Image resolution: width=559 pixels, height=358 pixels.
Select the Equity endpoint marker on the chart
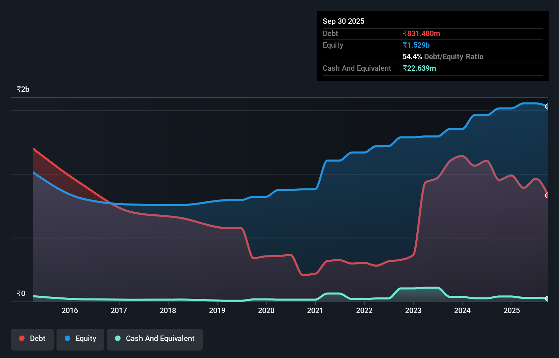point(547,107)
